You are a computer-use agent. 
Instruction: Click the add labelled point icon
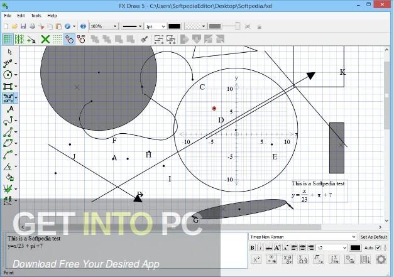[x=31, y=39]
